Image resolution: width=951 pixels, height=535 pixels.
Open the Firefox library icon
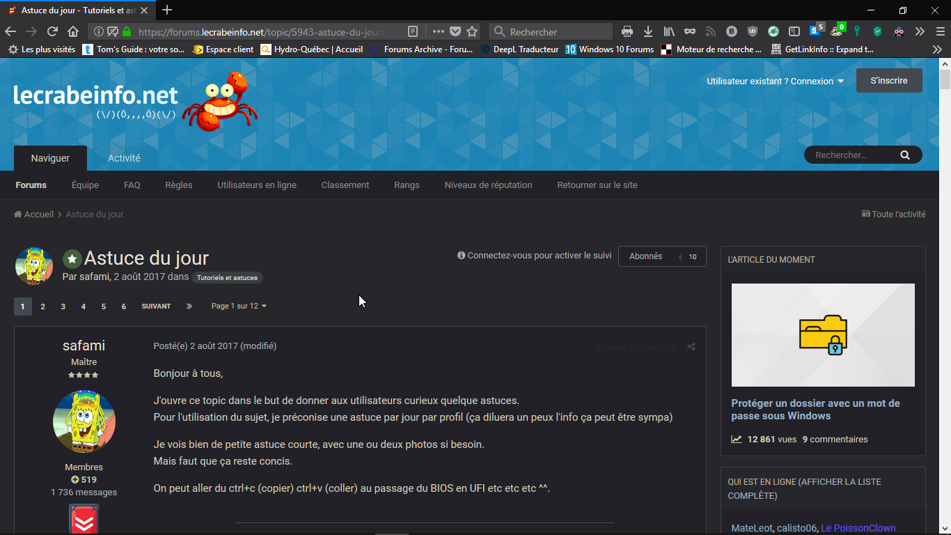[x=669, y=31]
